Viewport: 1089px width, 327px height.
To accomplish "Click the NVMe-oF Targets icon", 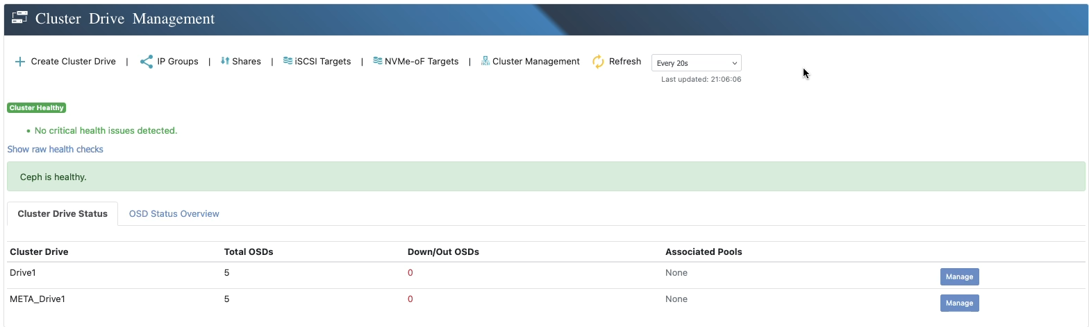I will click(378, 61).
